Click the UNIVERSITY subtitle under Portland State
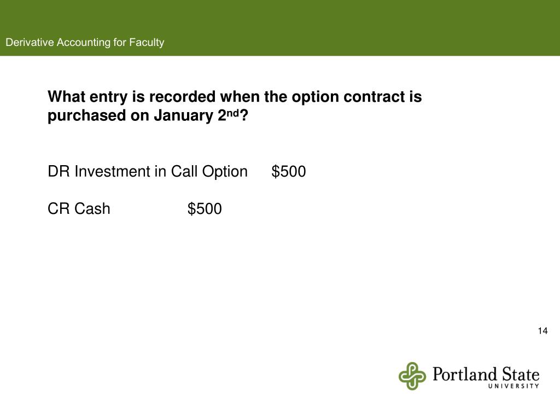 [x=514, y=386]
